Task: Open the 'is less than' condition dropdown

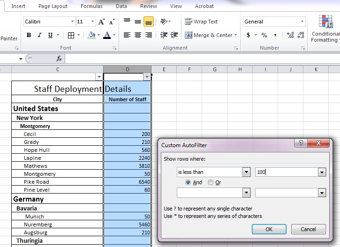Action: click(246, 172)
